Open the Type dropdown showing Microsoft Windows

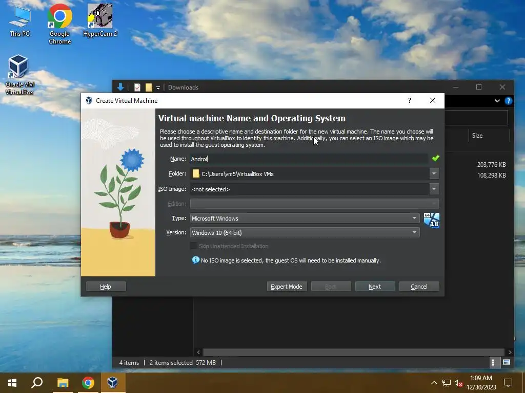pos(305,218)
